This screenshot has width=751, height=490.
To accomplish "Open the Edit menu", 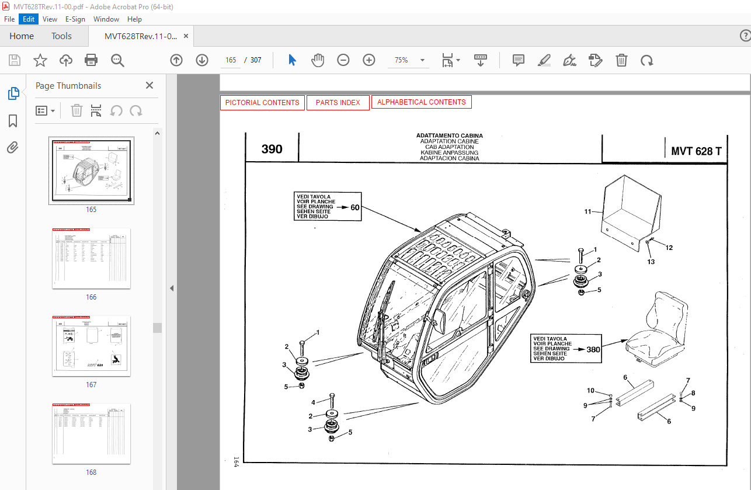I will [x=29, y=19].
